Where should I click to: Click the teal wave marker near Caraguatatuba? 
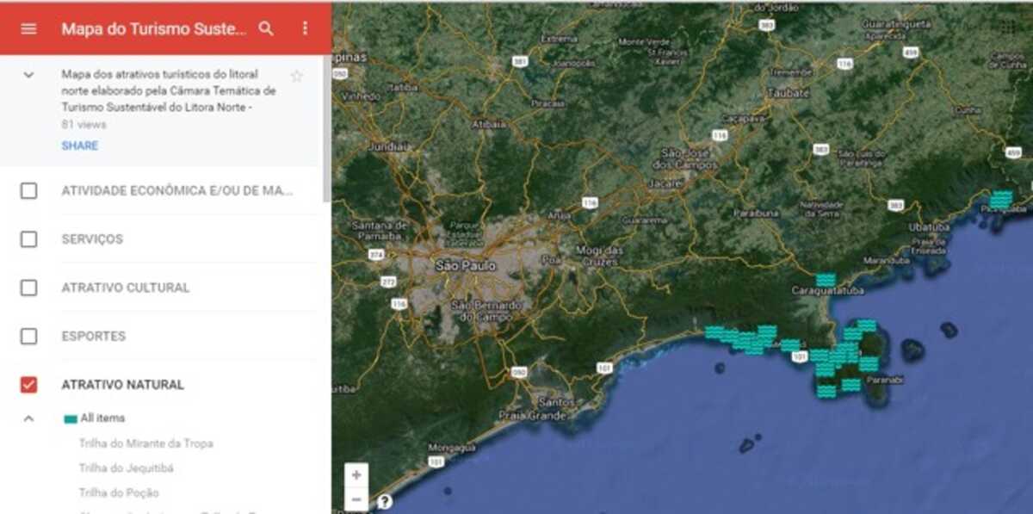pyautogui.click(x=826, y=280)
